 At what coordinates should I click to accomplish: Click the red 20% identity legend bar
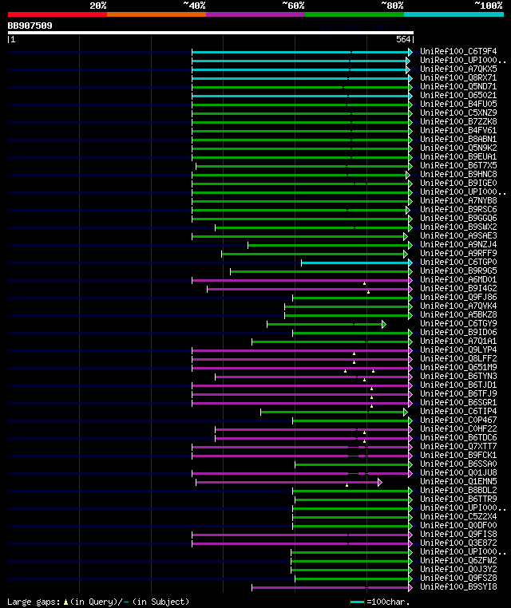pyautogui.click(x=57, y=14)
